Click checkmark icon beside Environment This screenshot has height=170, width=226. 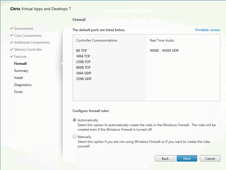tap(12, 28)
